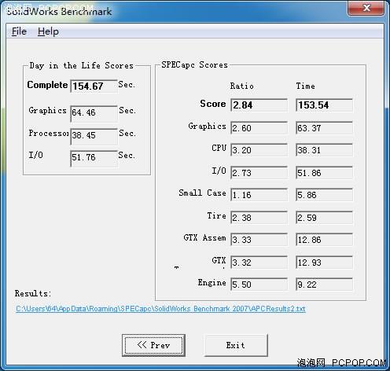Click the CPU row label

click(219, 148)
